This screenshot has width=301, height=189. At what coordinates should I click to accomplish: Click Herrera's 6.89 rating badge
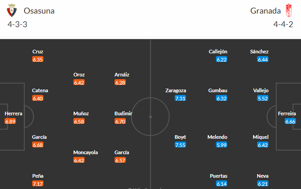coord(10,122)
